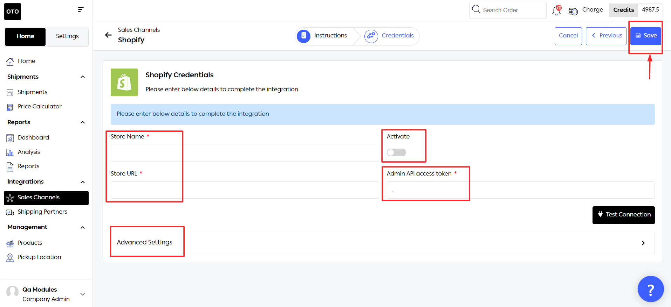
Task: Go back with the left arrow
Action: (x=108, y=35)
